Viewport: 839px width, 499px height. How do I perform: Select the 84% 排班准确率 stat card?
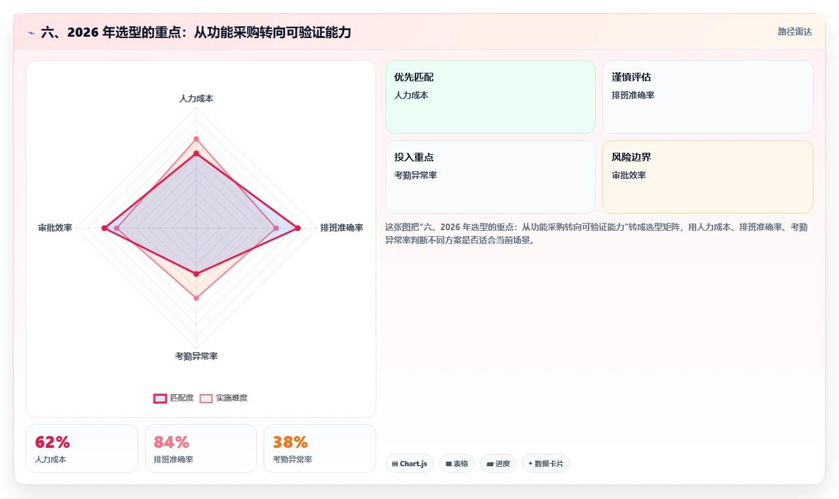[x=201, y=449]
